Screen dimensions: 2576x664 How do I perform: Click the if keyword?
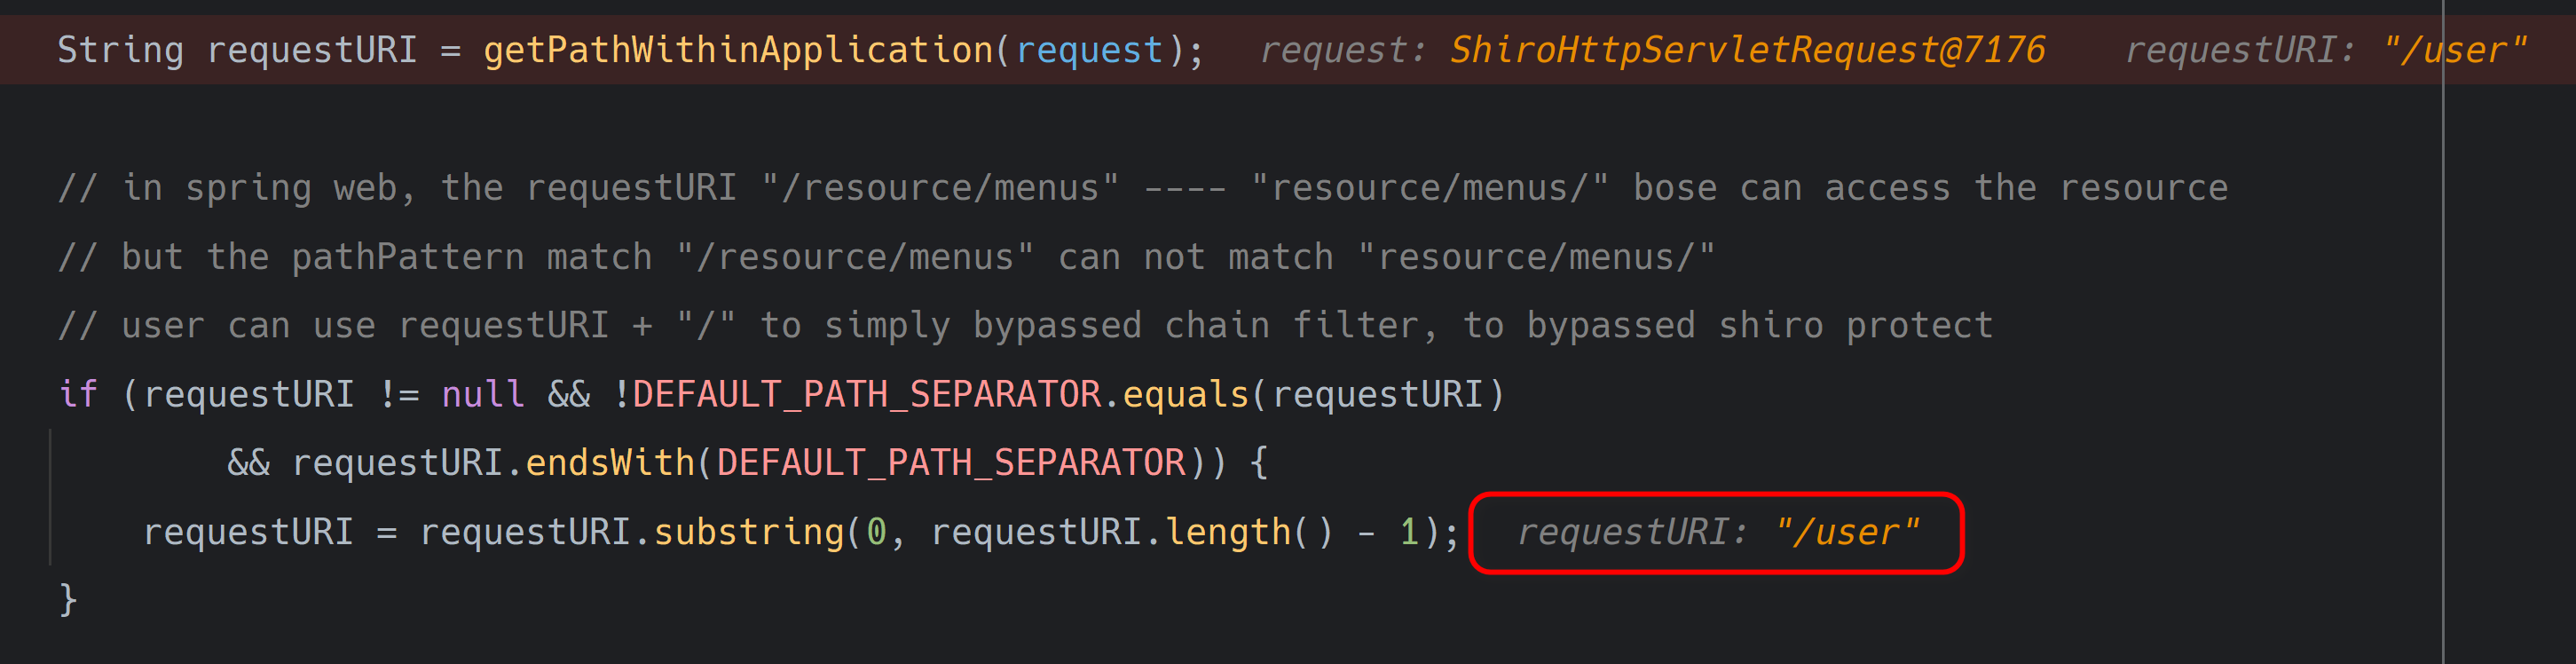point(78,394)
